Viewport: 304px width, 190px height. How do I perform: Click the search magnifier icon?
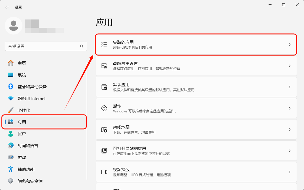click(x=82, y=46)
